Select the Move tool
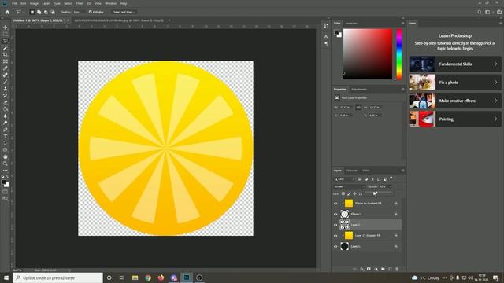 [6, 28]
